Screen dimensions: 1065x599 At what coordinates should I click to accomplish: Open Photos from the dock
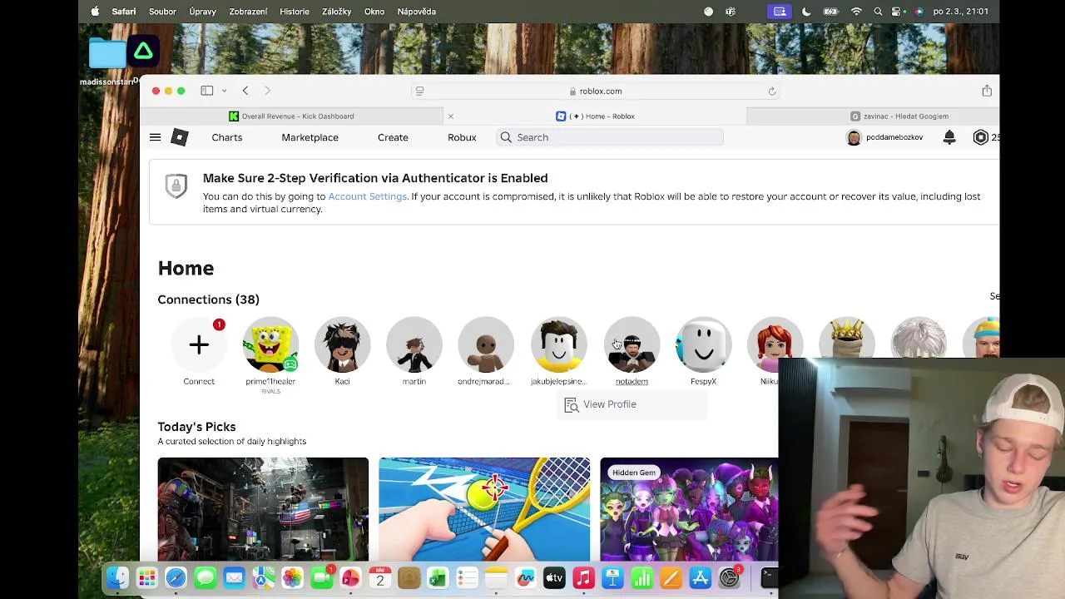click(292, 577)
